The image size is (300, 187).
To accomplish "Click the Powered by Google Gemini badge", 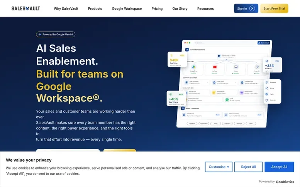I will [56, 34].
